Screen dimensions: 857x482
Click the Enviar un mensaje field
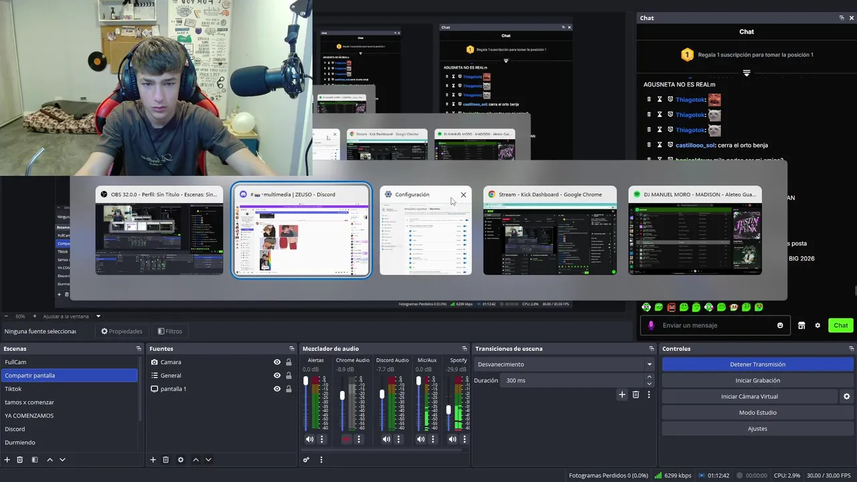pyautogui.click(x=716, y=325)
